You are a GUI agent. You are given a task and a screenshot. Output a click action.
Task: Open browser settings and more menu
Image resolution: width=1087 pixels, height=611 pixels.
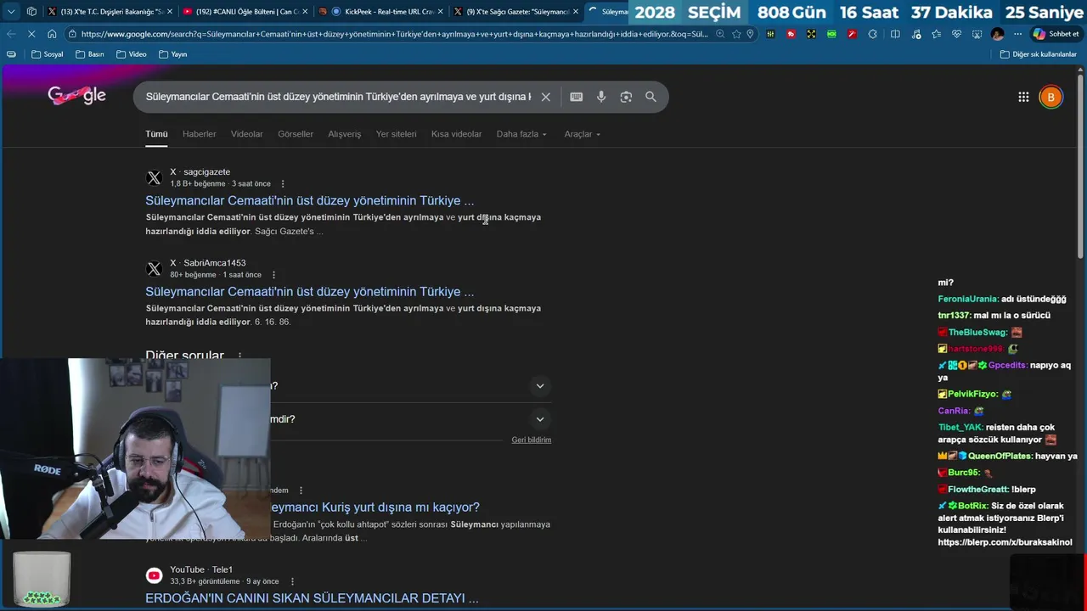click(1017, 34)
